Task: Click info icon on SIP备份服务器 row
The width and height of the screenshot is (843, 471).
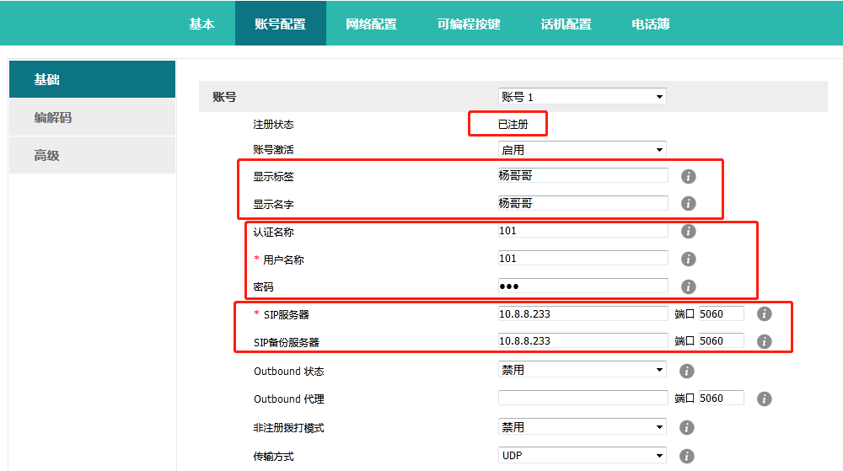Action: point(764,341)
